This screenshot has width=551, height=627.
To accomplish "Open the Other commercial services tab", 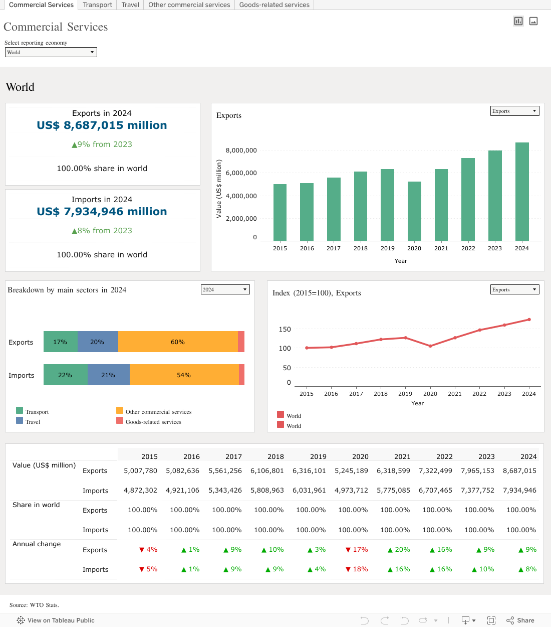I will pyautogui.click(x=189, y=5).
